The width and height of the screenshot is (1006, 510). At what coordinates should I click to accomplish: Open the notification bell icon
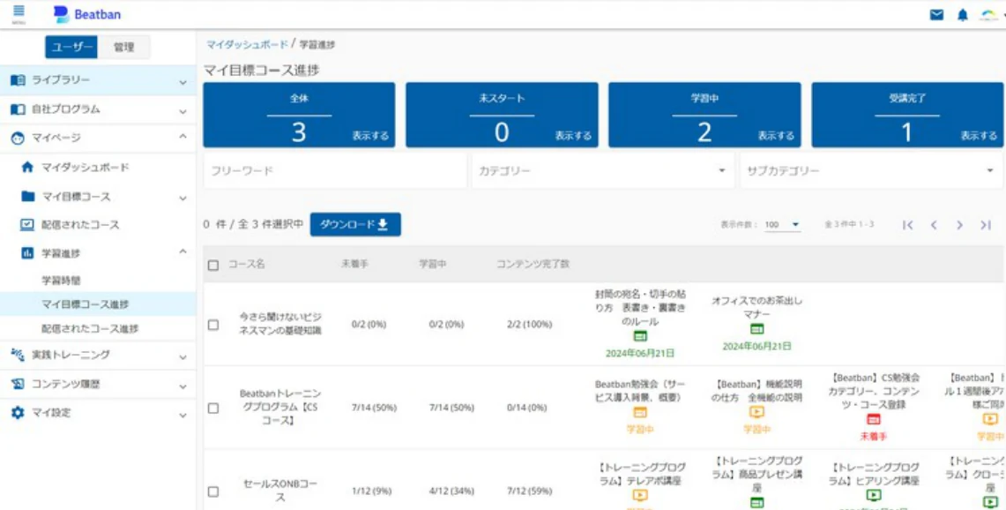[x=963, y=15]
